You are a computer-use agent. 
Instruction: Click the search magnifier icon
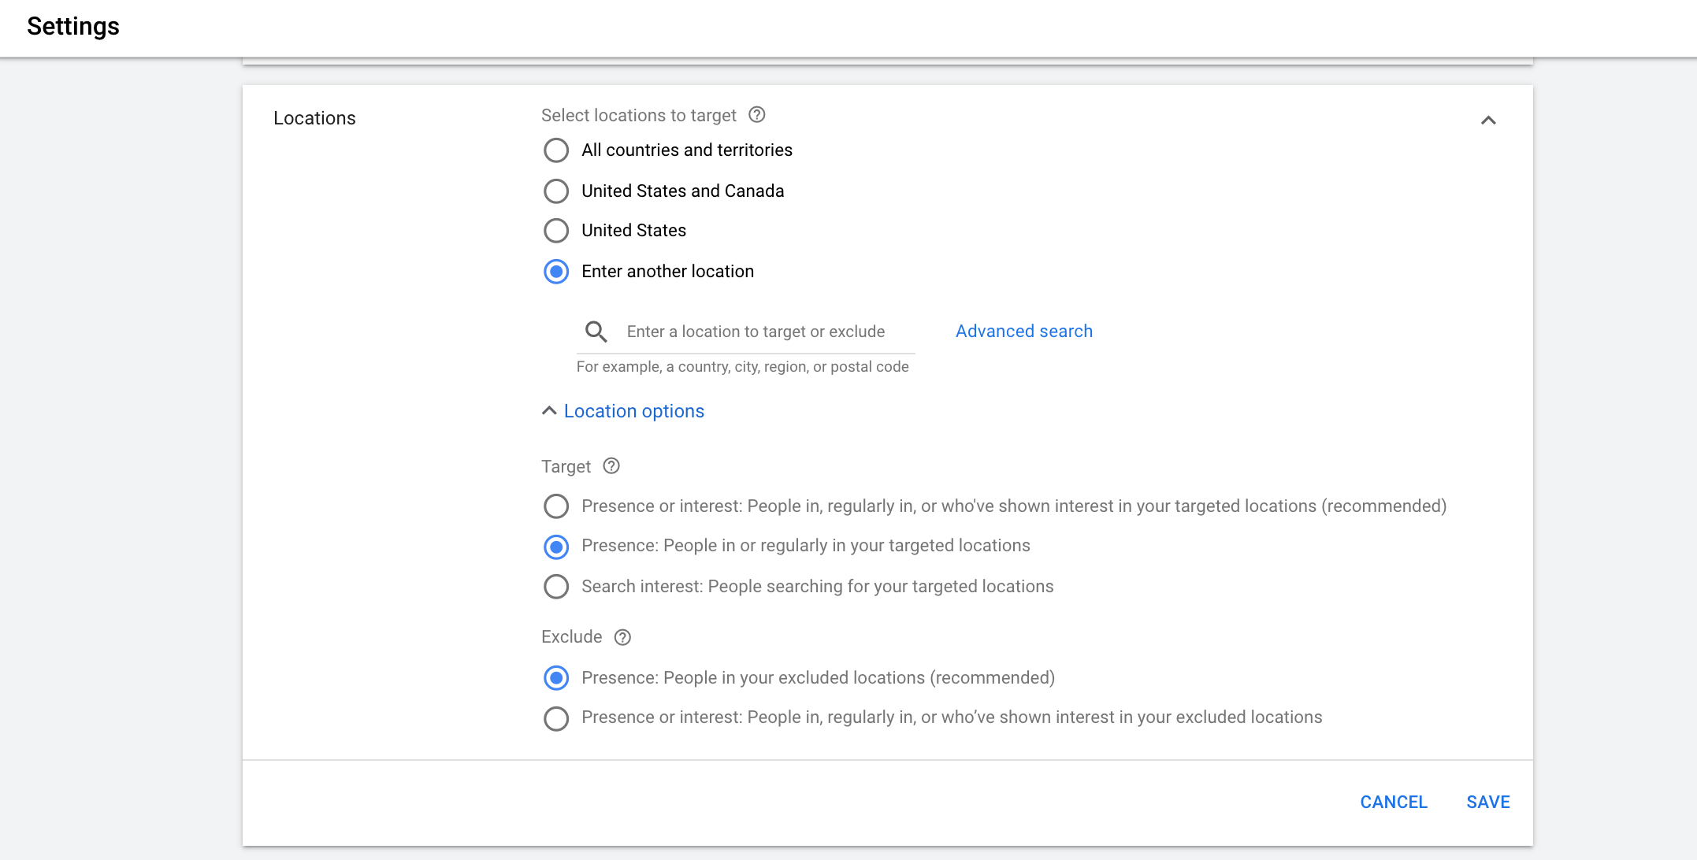click(596, 332)
